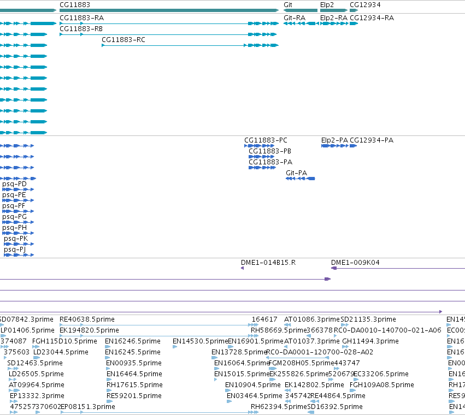
Task: Select EST LD23044.5prime label
Action: coord(61,352)
